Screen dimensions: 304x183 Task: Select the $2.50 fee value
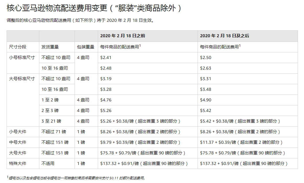206,58
